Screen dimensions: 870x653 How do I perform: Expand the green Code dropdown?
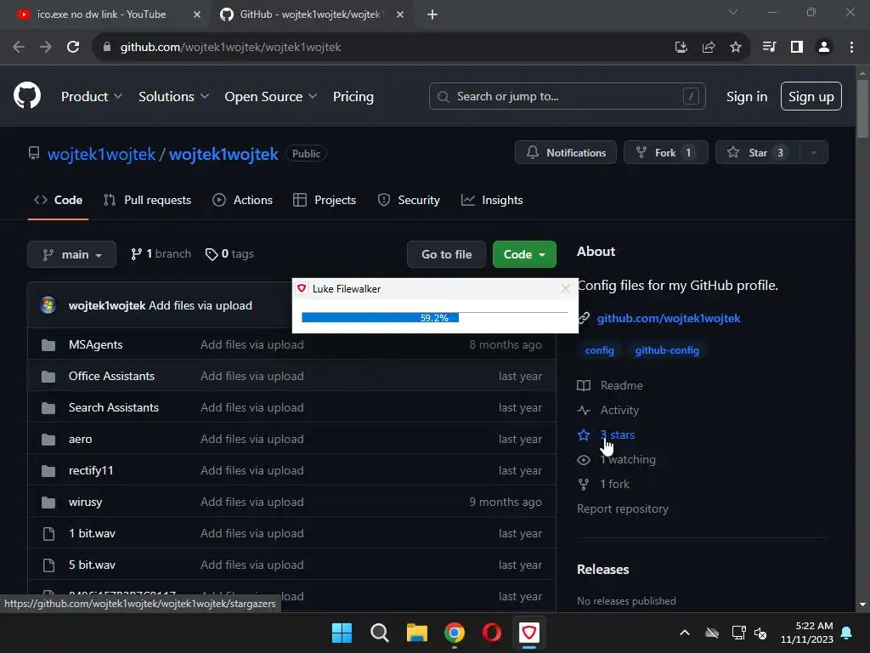(524, 254)
